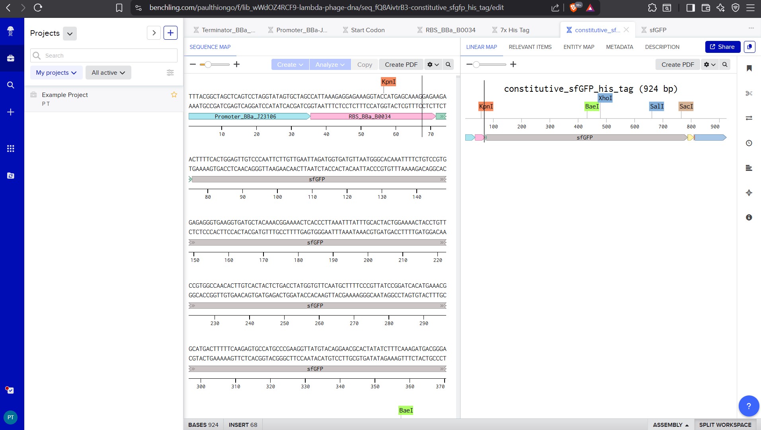Screen dimensions: 761x430
Task: Click Create PDF in sequence map
Action: click(x=401, y=64)
